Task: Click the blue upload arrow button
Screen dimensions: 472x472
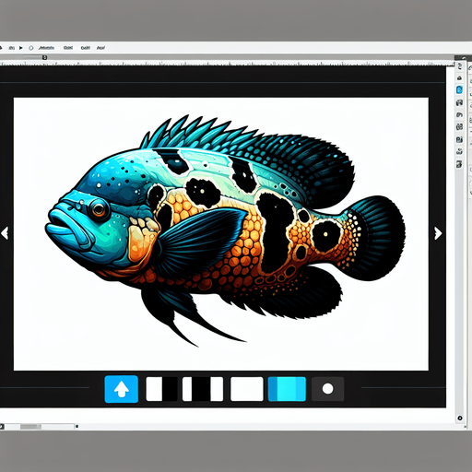Action: point(122,389)
